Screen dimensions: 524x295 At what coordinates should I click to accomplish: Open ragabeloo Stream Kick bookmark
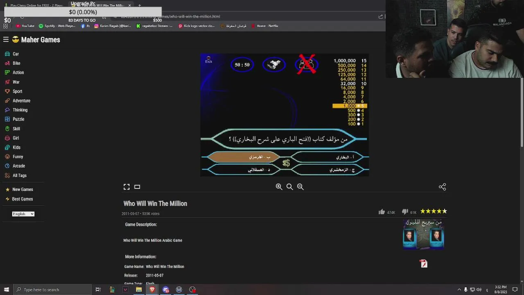(154, 26)
